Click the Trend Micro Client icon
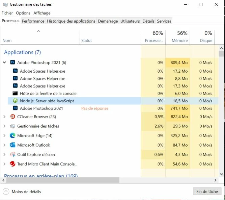The image size is (225, 200). 12,164
